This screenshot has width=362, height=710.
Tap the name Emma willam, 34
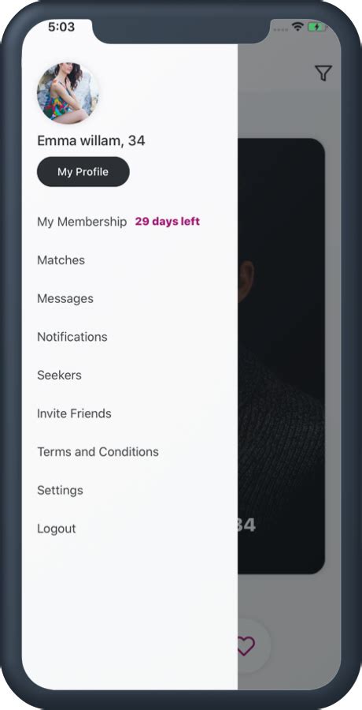click(x=90, y=141)
